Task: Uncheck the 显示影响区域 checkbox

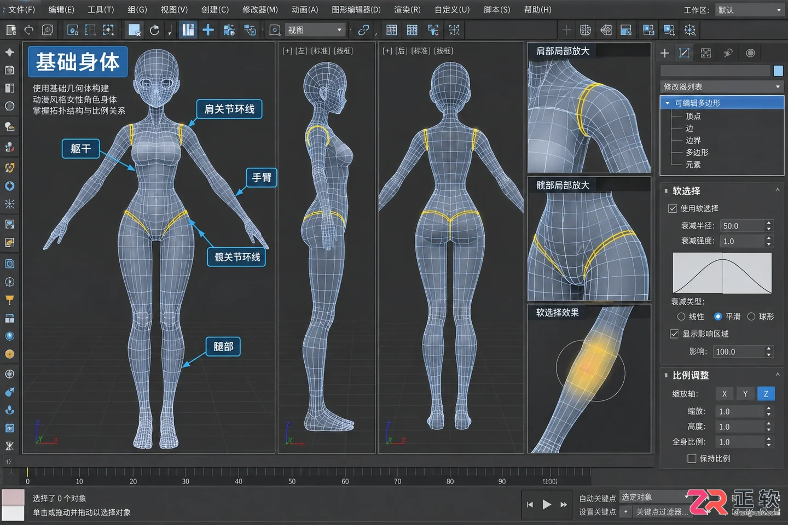Action: tap(674, 334)
